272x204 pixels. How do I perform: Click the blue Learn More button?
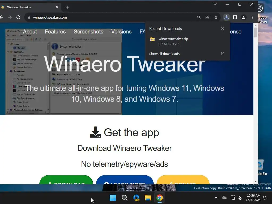click(125, 180)
